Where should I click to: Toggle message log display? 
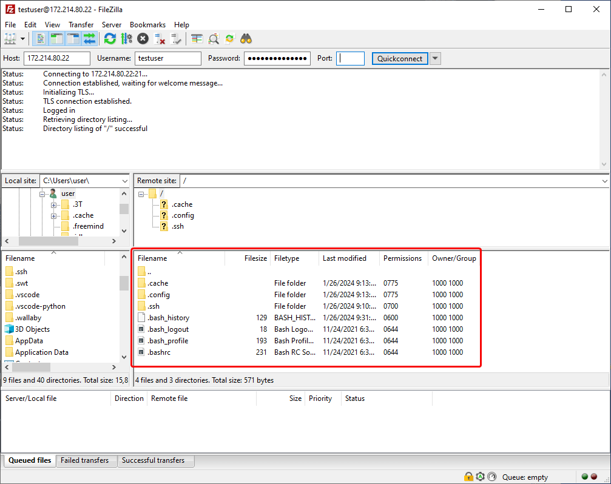(41, 39)
